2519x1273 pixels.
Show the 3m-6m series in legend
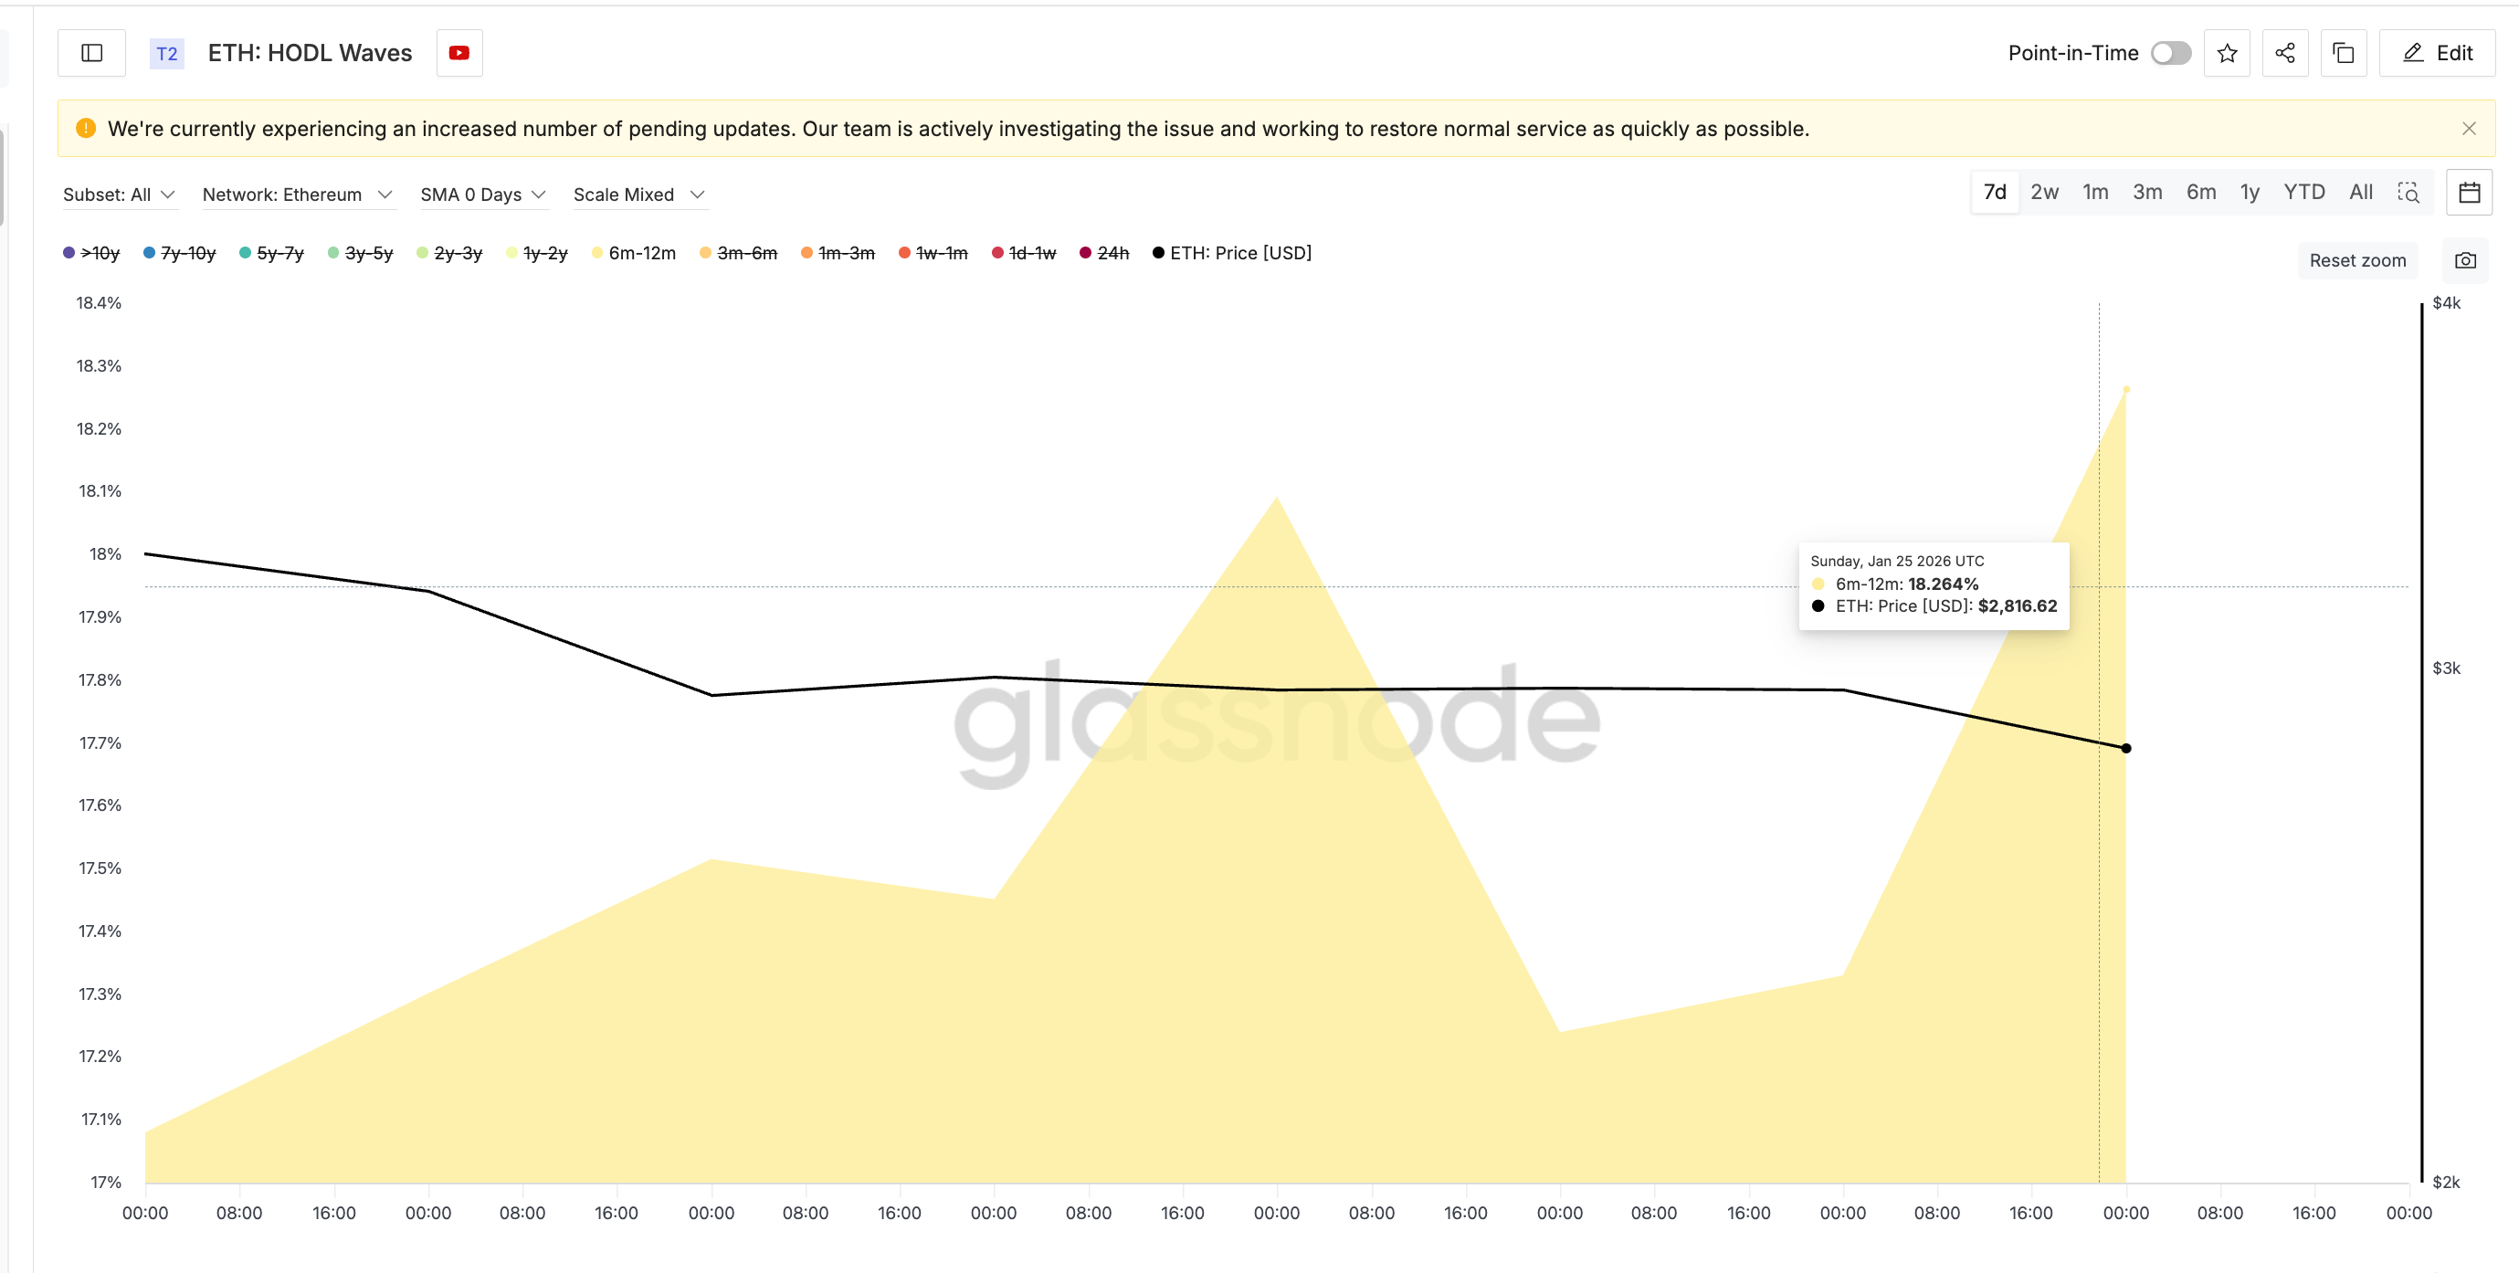pyautogui.click(x=746, y=253)
